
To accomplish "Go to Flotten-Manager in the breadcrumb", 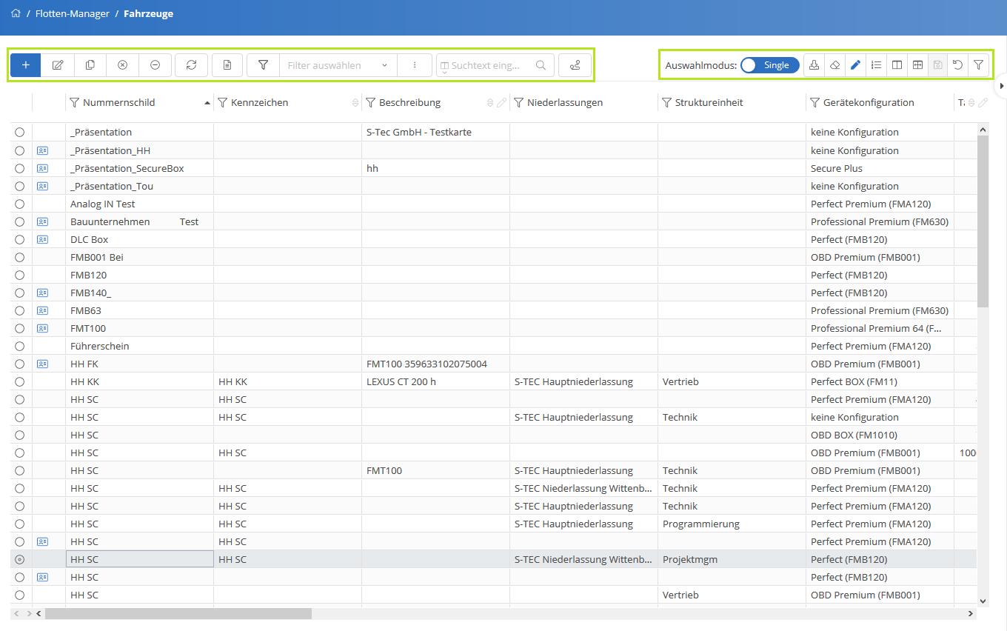I will coord(73,13).
